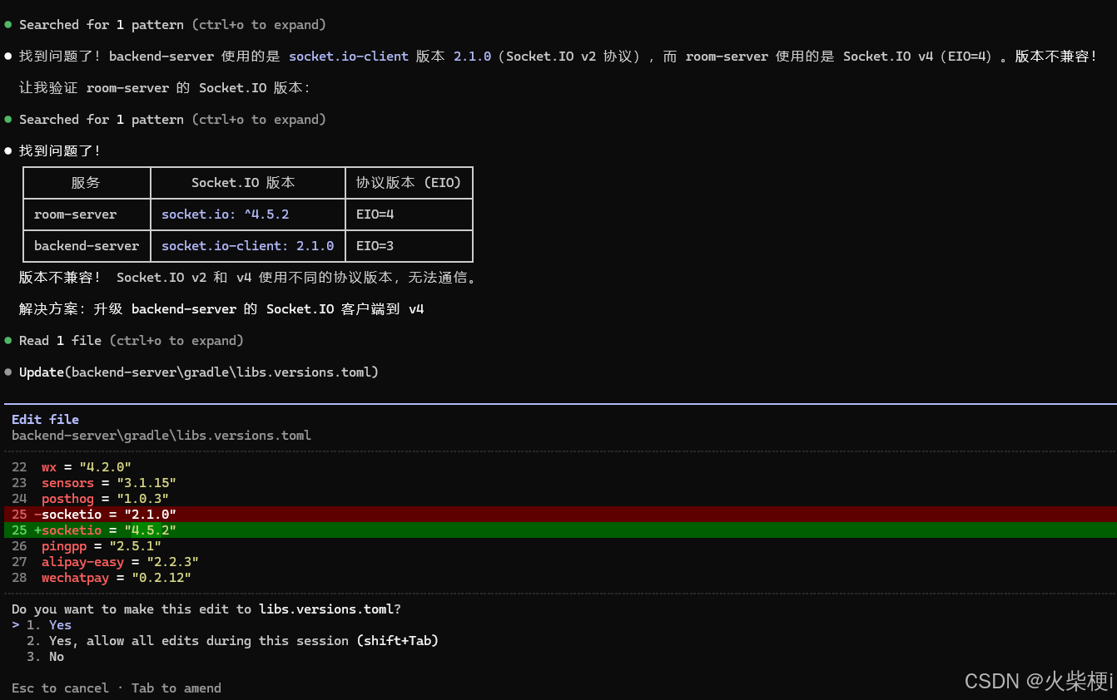Viewport: 1117px width, 700px height.
Task: Click the EIO=3 table cell
Action: tap(409, 246)
